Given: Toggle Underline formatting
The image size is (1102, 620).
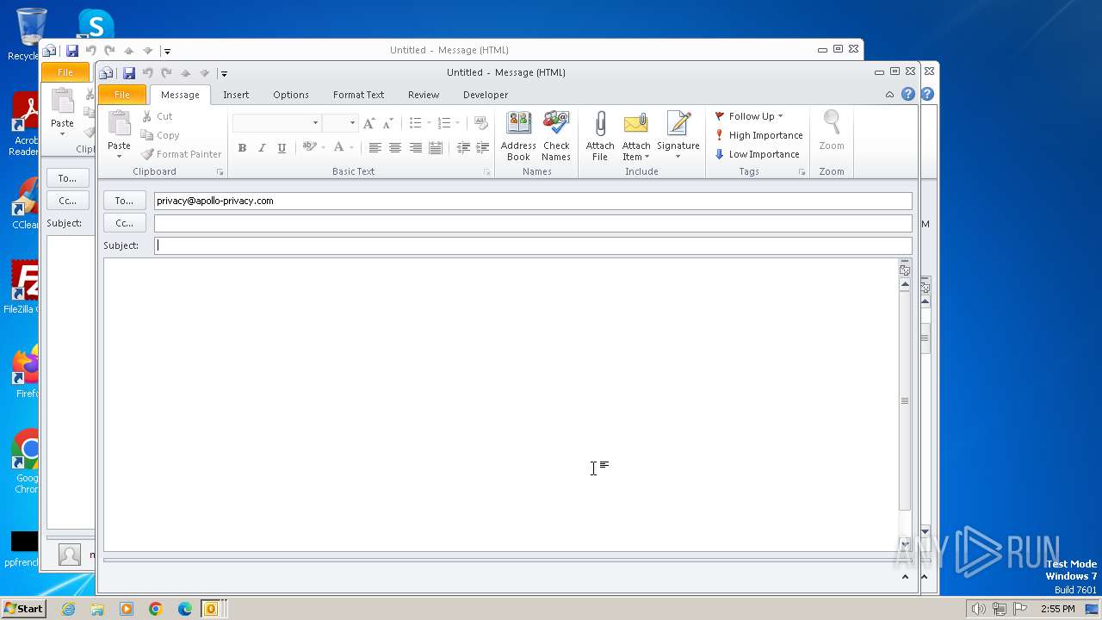Looking at the screenshot, I should pyautogui.click(x=282, y=147).
